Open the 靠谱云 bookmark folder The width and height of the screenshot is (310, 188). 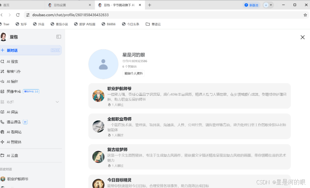coord(153,24)
